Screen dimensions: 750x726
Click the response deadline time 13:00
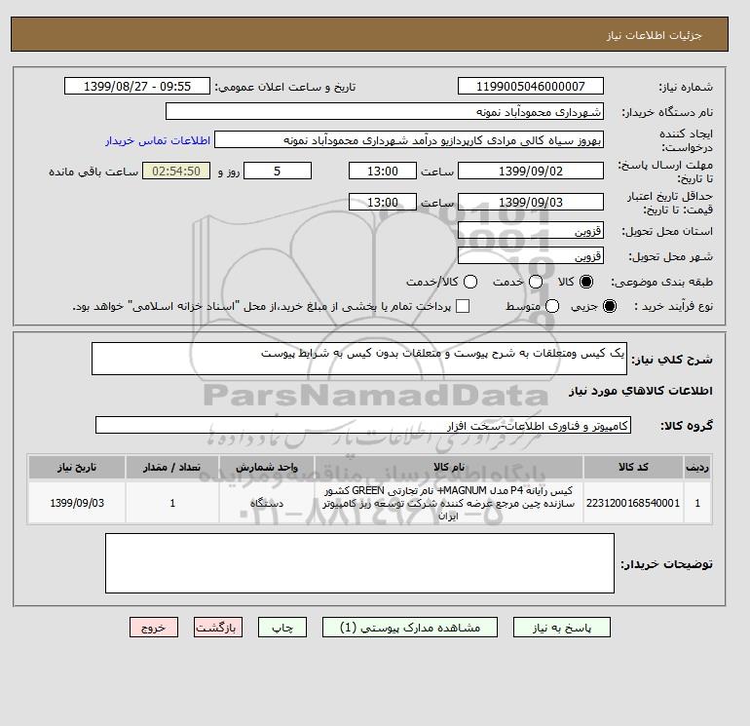[383, 171]
